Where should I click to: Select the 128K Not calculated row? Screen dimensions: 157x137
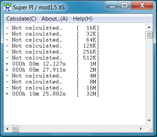[52, 46]
